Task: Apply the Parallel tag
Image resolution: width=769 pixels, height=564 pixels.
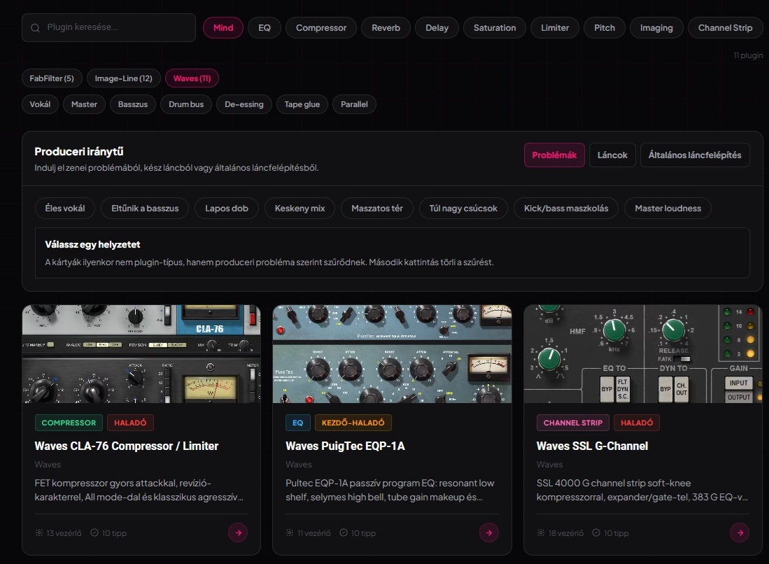Action: coord(354,104)
